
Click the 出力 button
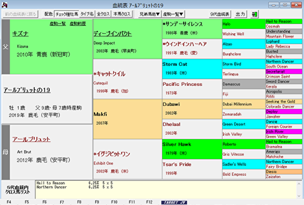point(240,14)
